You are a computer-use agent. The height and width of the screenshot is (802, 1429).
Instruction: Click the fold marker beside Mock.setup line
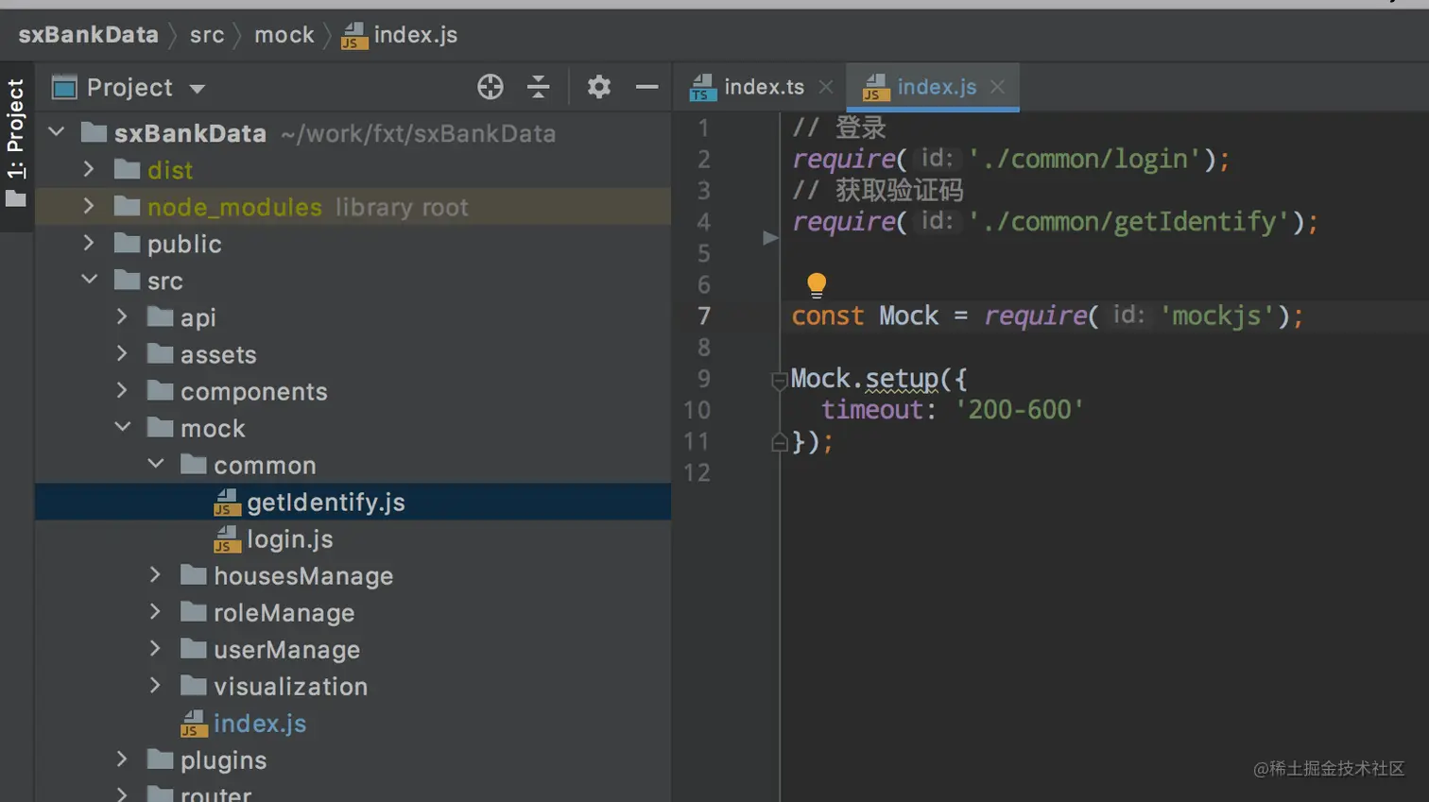780,380
